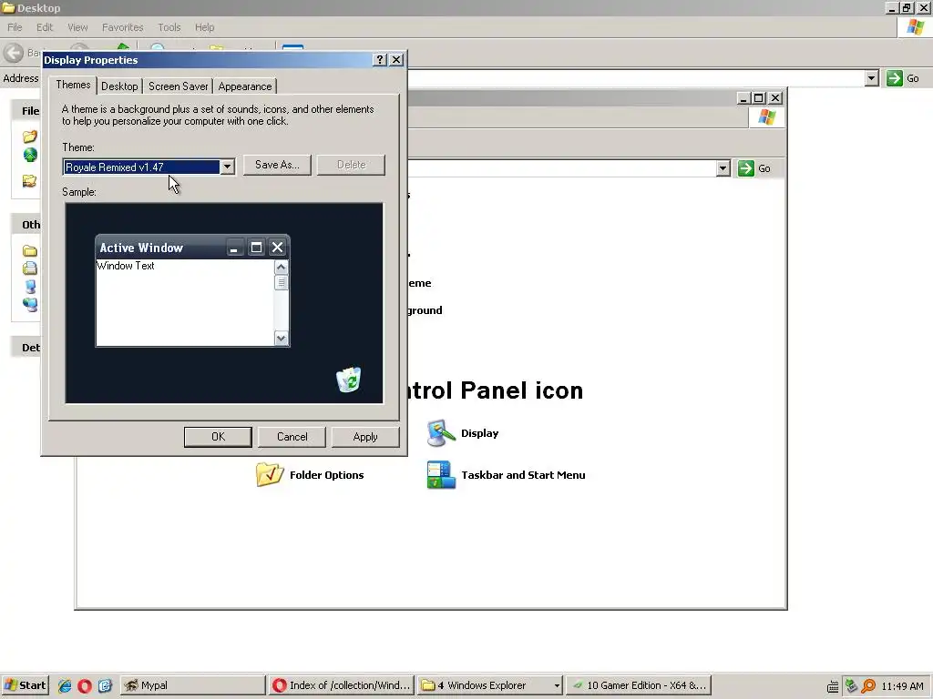Click the scroll down arrow in sample Active Window

[282, 339]
